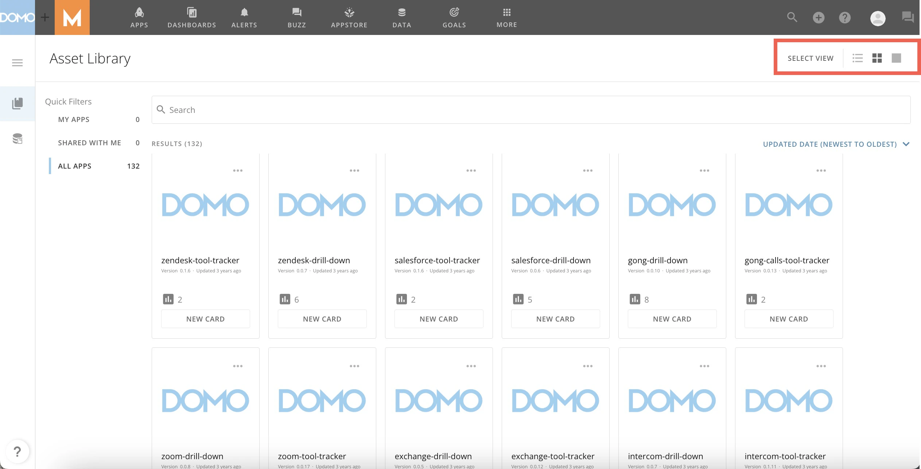Open options menu for exchange-drill-down
921x469 pixels.
click(x=471, y=366)
